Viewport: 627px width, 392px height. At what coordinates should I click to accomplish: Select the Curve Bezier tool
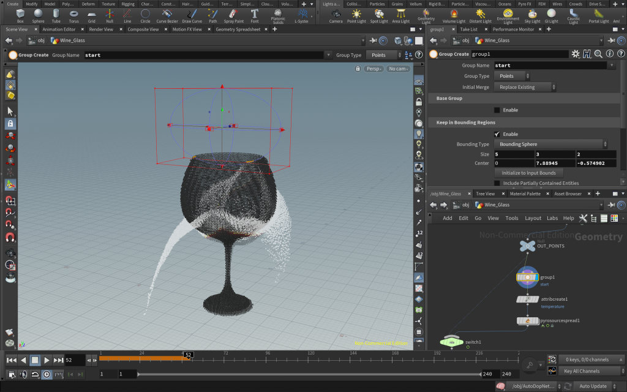[167, 16]
